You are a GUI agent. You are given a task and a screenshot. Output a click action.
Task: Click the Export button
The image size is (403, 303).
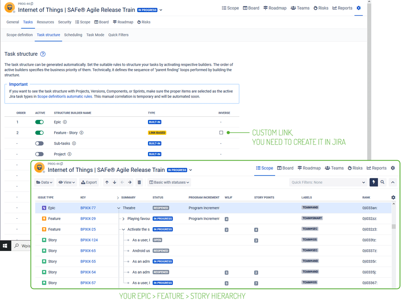point(89,182)
